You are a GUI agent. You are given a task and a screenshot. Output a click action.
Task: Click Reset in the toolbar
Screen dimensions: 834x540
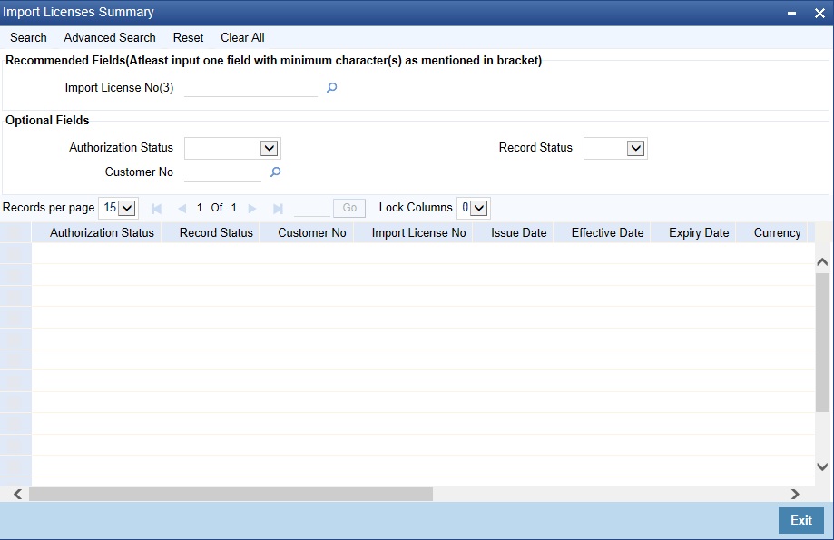pyautogui.click(x=188, y=38)
